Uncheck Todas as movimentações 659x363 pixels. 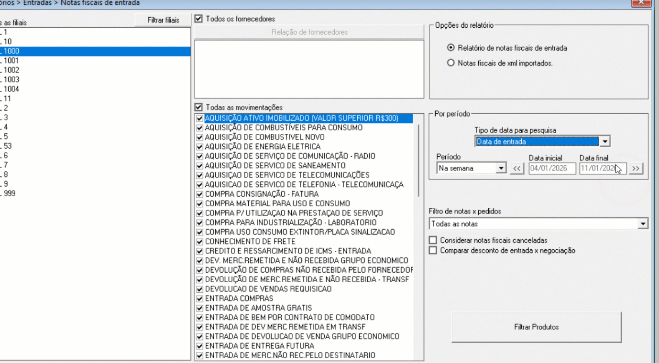pos(199,107)
